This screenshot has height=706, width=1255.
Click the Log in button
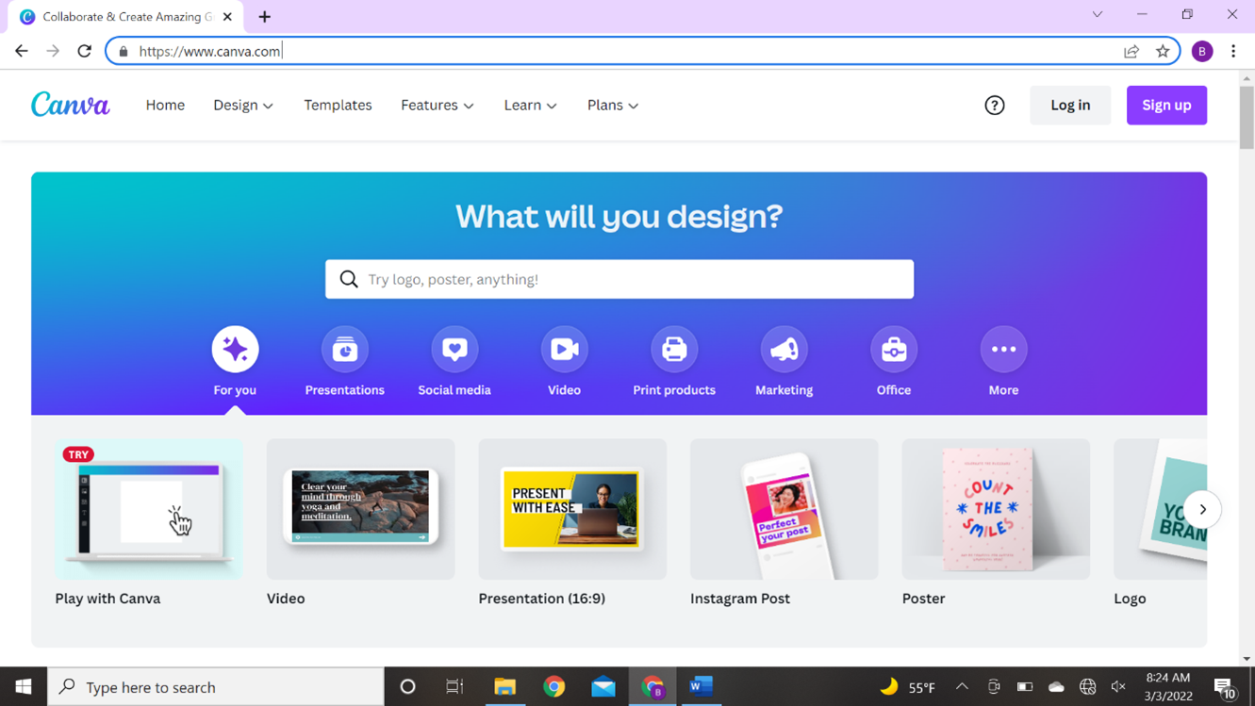(x=1070, y=106)
